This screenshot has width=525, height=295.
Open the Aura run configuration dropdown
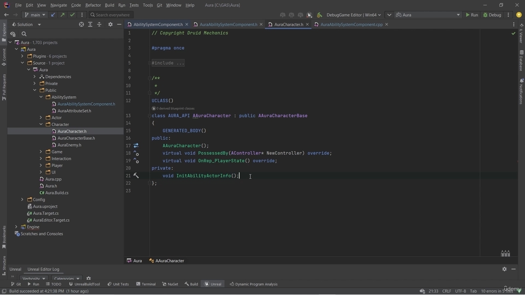point(428,15)
